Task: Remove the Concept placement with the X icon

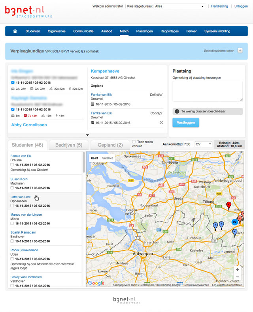Action: (x=161, y=123)
